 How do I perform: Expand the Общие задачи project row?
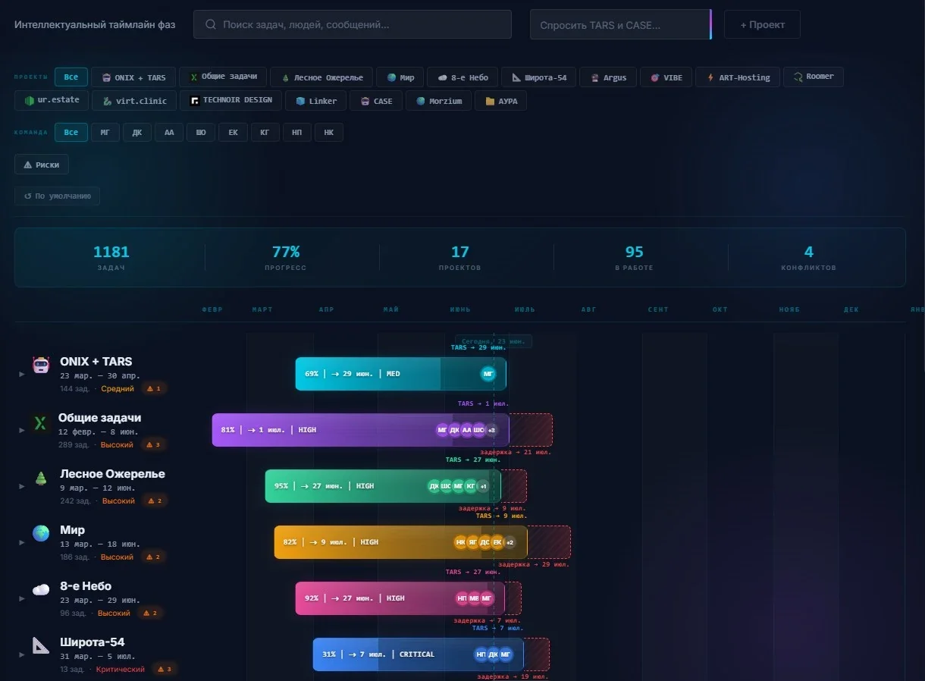tap(22, 430)
